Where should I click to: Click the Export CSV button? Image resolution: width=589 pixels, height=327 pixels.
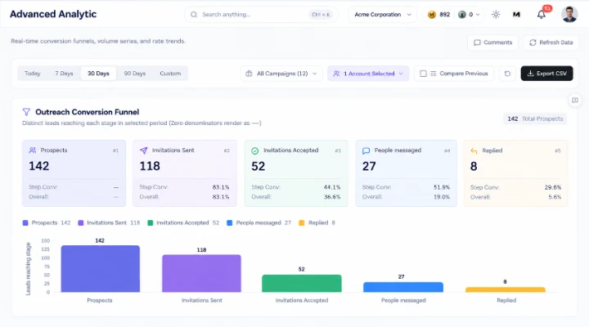[547, 74]
